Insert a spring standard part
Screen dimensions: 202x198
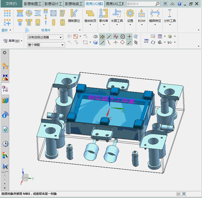(x=38, y=13)
